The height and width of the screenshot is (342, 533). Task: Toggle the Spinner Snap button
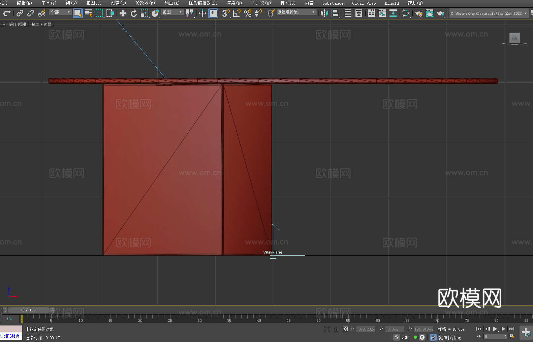pos(258,13)
